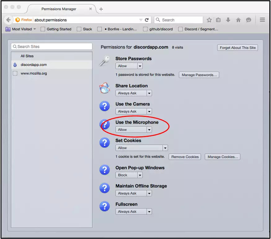Open the downloads arrow icon
Viewport: 271px width, 239px height.
228,20
